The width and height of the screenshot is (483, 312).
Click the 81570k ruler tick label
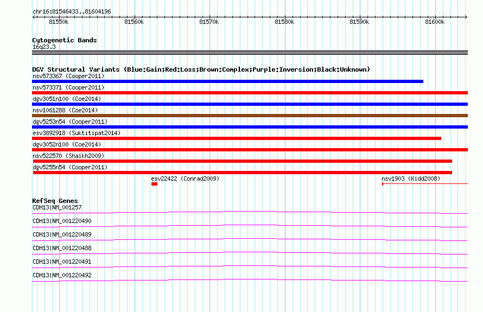coord(209,22)
